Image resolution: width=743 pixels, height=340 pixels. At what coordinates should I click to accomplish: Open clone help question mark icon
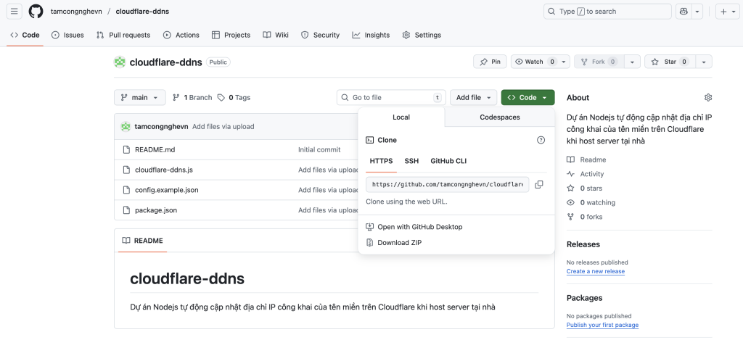coord(541,140)
